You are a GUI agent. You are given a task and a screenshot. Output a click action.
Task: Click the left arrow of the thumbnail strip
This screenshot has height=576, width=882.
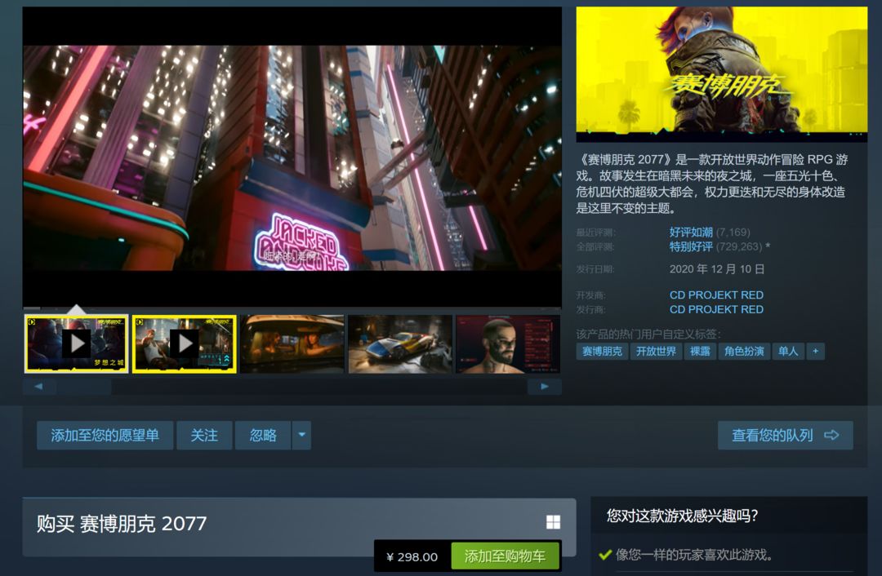click(x=39, y=387)
